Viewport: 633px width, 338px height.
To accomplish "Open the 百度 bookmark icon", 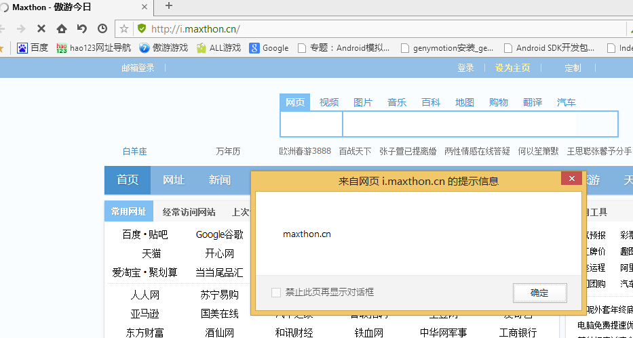I will [22, 48].
